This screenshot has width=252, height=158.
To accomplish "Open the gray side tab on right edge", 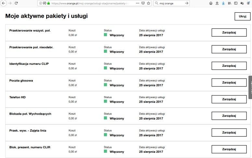I will [250, 87].
